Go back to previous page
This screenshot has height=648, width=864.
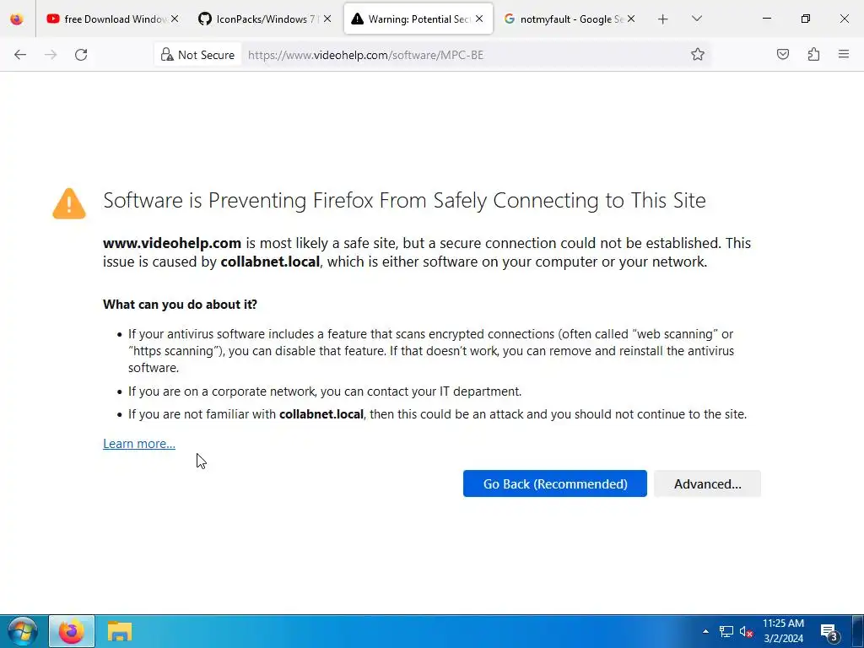click(20, 55)
